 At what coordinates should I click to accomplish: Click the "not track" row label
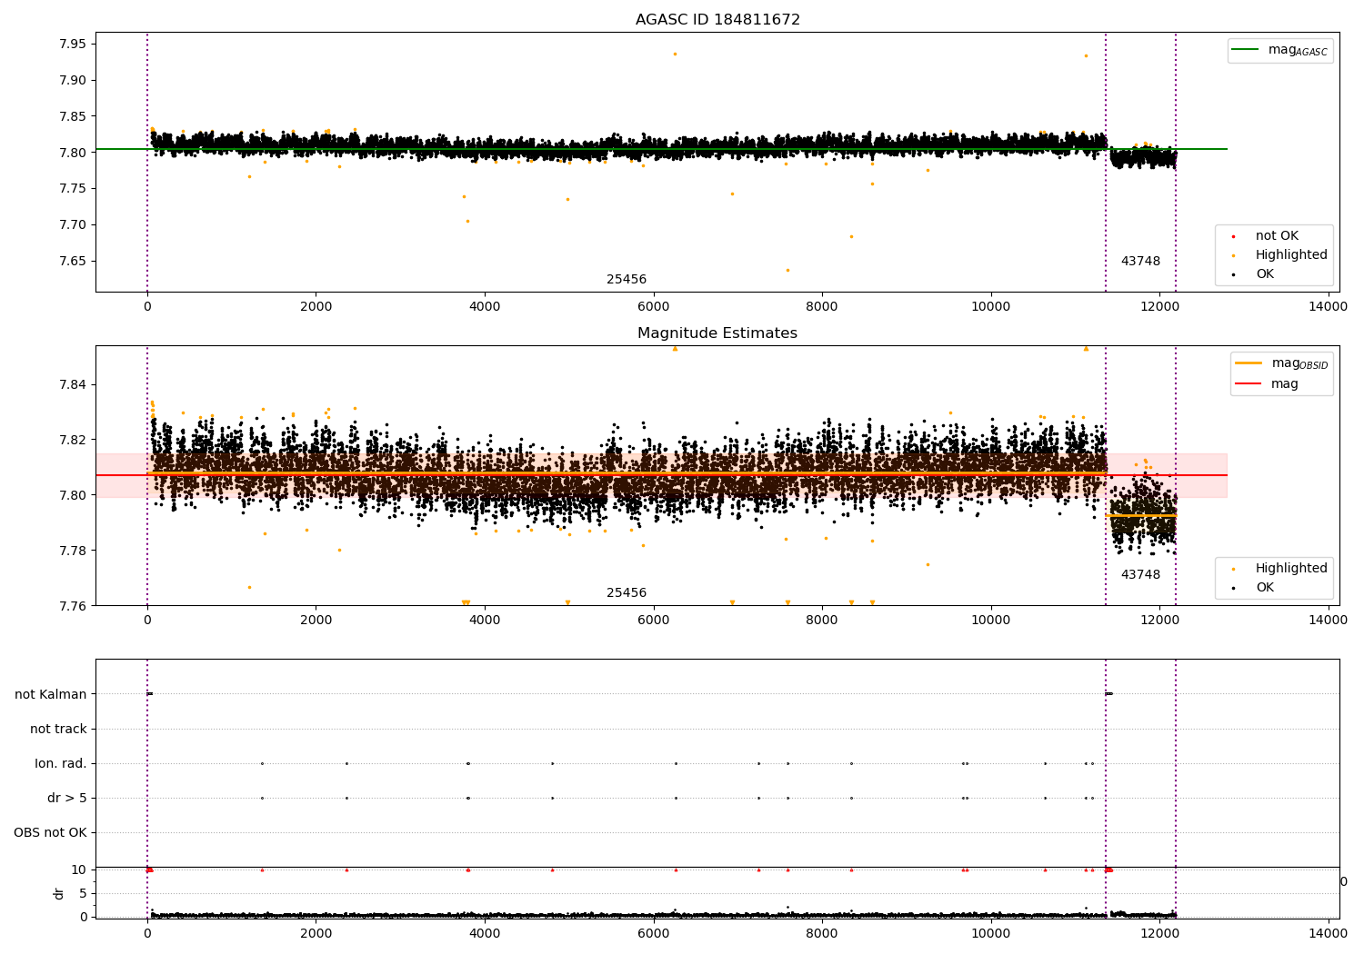(58, 730)
